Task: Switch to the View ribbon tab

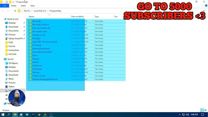Action: coord(32,6)
